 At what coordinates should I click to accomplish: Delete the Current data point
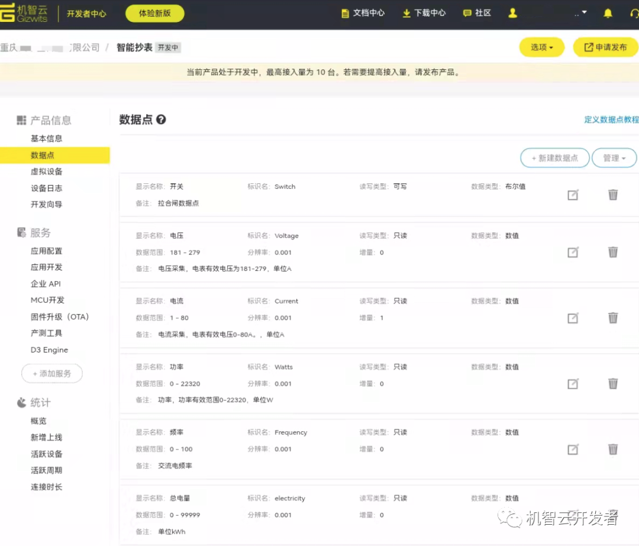tap(613, 318)
